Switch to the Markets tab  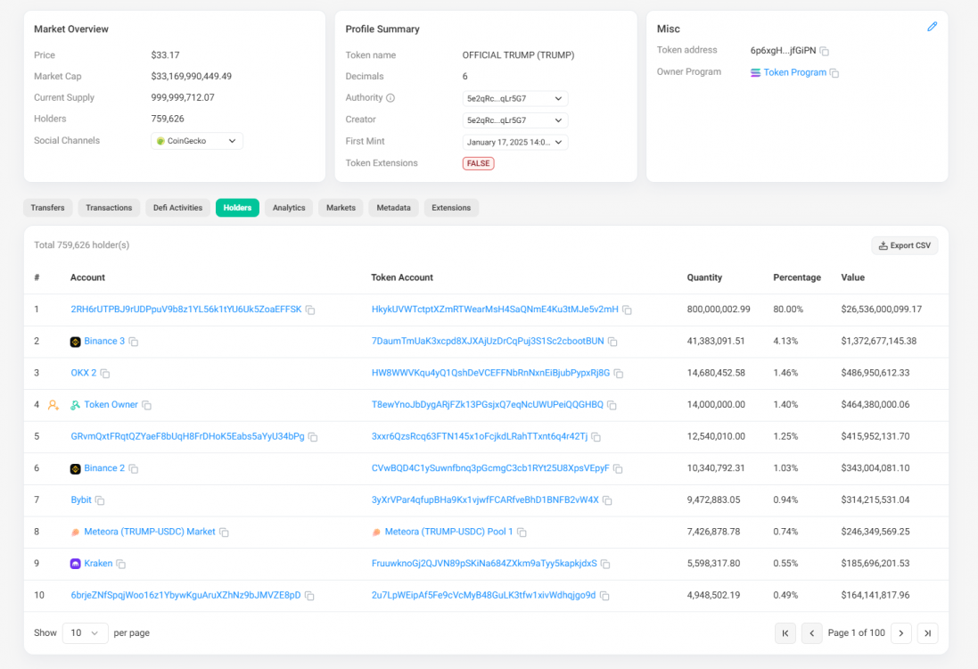click(341, 208)
